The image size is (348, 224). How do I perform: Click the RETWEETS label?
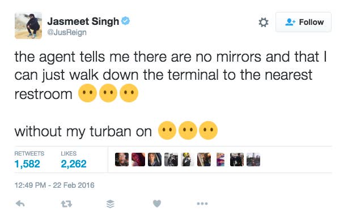(x=29, y=153)
